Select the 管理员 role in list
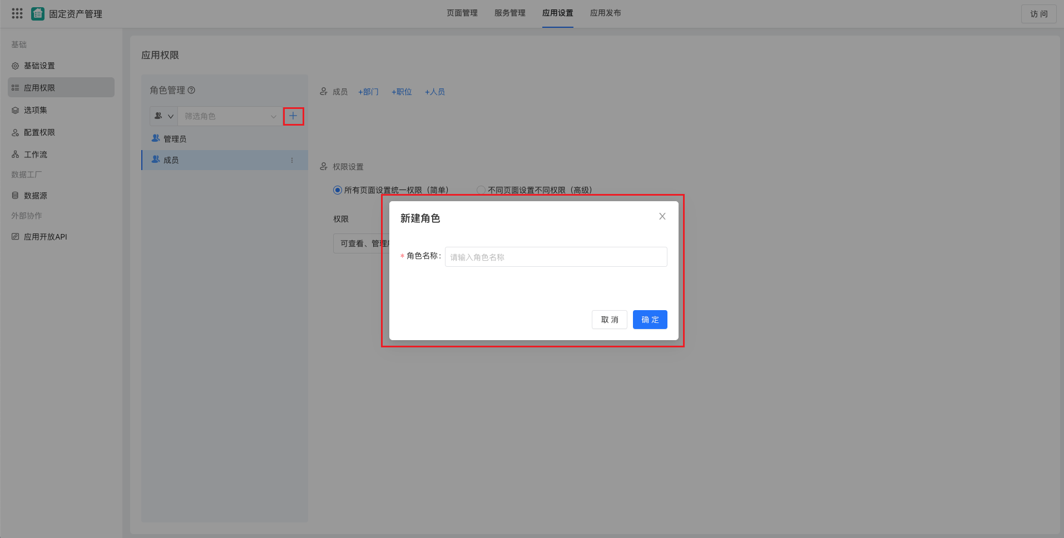The width and height of the screenshot is (1064, 538). pos(175,138)
